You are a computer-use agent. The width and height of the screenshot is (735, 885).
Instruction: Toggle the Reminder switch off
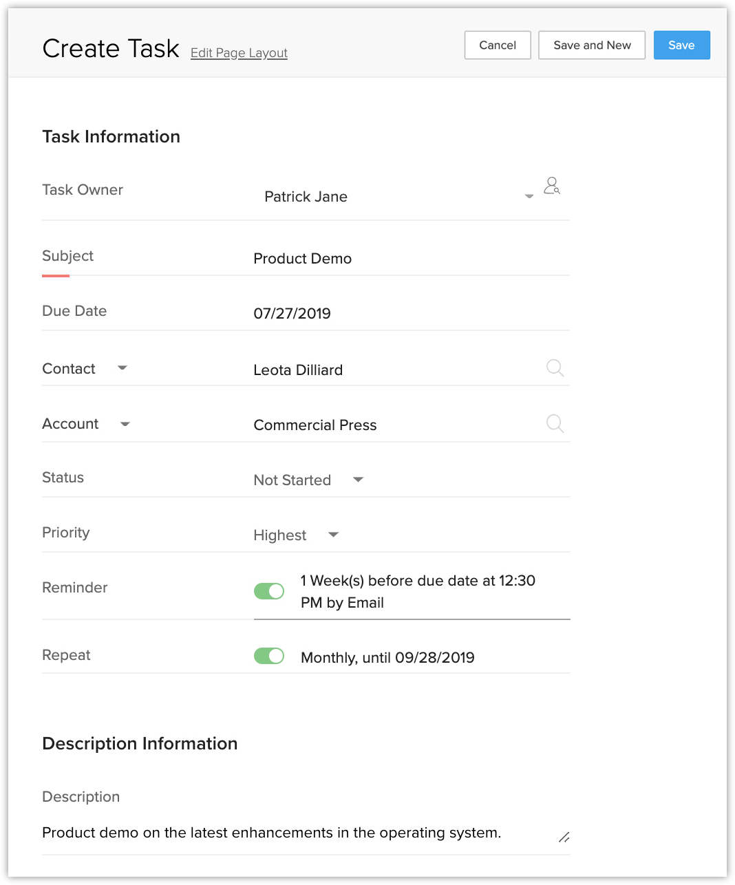click(x=269, y=591)
